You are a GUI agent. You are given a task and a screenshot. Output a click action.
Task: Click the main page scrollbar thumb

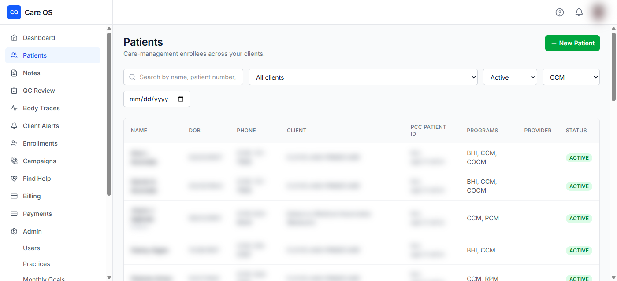pyautogui.click(x=613, y=67)
